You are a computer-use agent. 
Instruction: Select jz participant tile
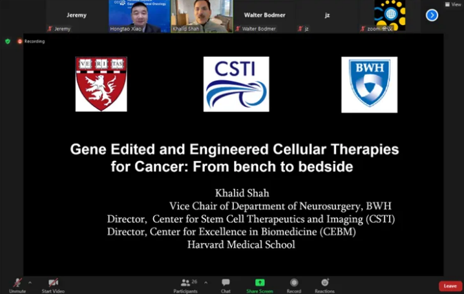click(327, 16)
